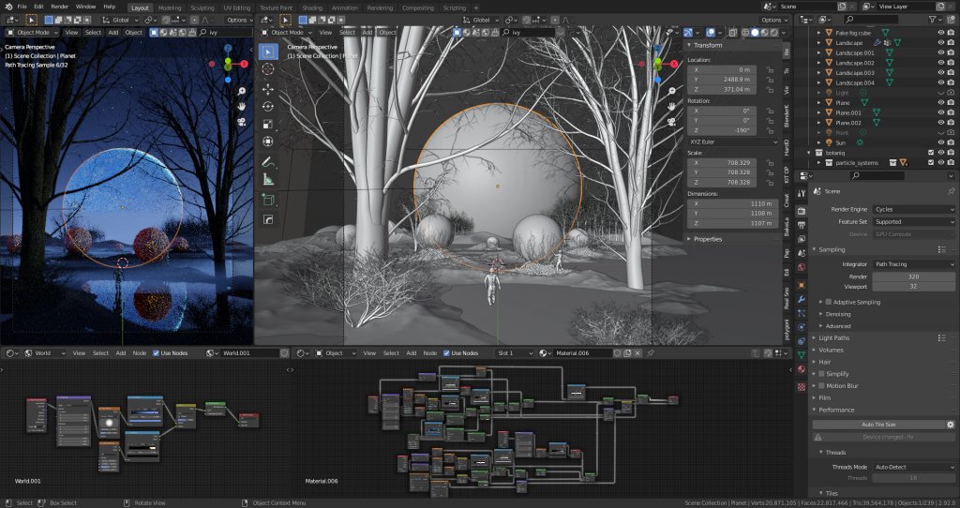Image resolution: width=960 pixels, height=508 pixels.
Task: Switch to the Shading workspace tab
Action: (x=312, y=7)
